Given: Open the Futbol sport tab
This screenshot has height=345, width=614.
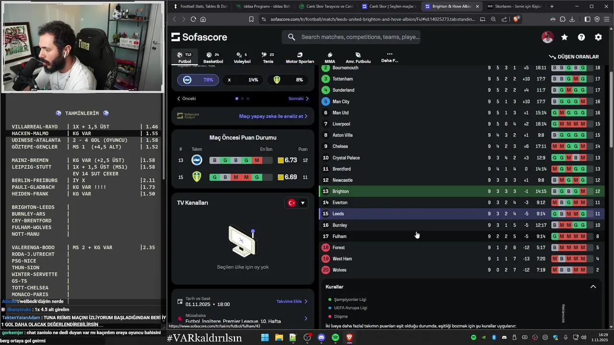Looking at the screenshot, I should [185, 58].
